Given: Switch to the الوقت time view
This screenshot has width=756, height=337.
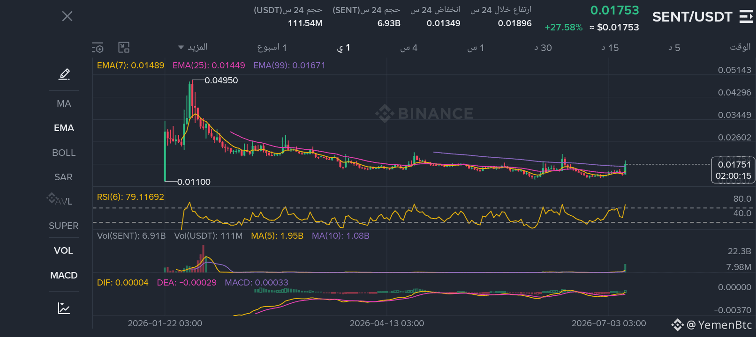Looking at the screenshot, I should (740, 47).
